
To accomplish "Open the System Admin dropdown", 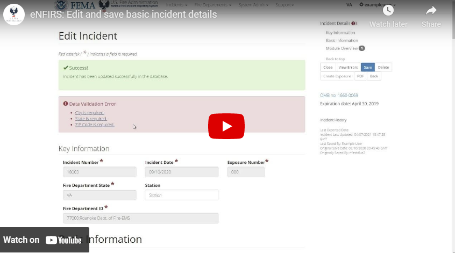I will pos(253,5).
